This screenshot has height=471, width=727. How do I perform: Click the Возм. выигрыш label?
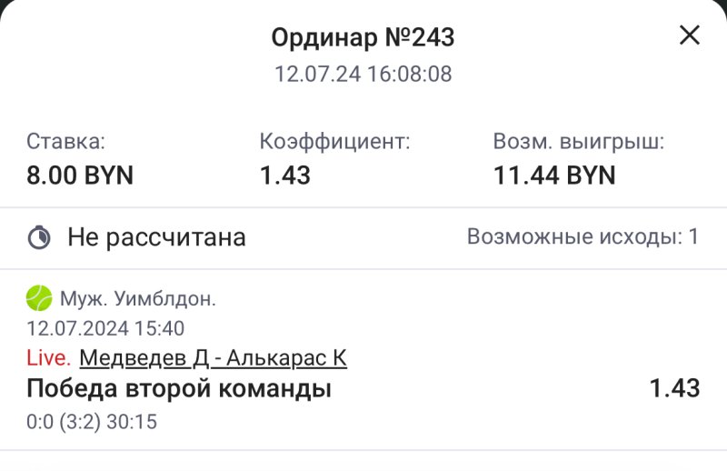[579, 141]
